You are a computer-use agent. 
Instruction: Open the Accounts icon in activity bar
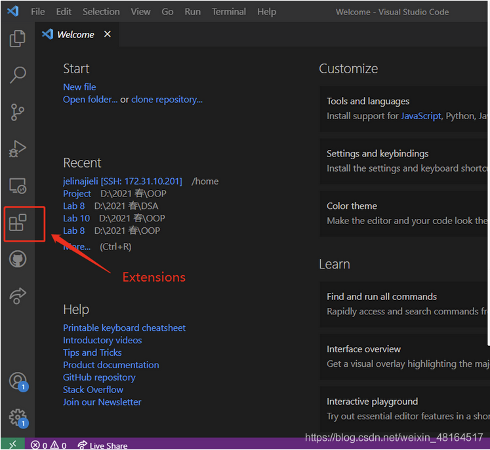(18, 381)
